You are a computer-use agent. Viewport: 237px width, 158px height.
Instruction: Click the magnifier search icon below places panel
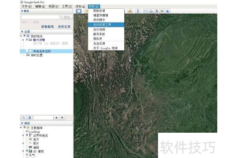[x=23, y=117]
